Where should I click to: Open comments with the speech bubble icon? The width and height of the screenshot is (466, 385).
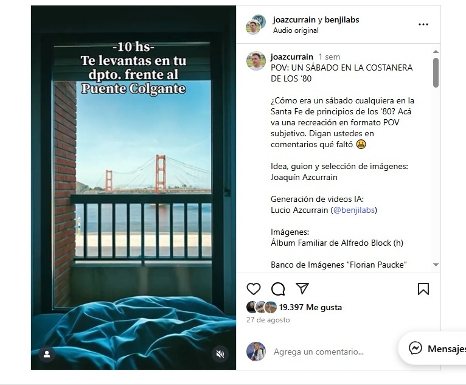pyautogui.click(x=278, y=289)
